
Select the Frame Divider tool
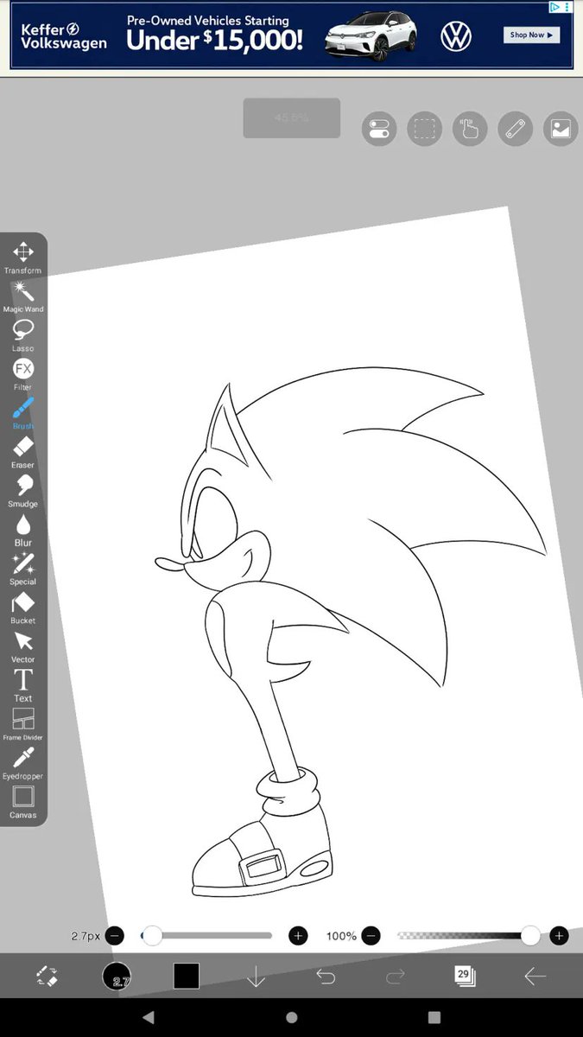click(x=22, y=724)
